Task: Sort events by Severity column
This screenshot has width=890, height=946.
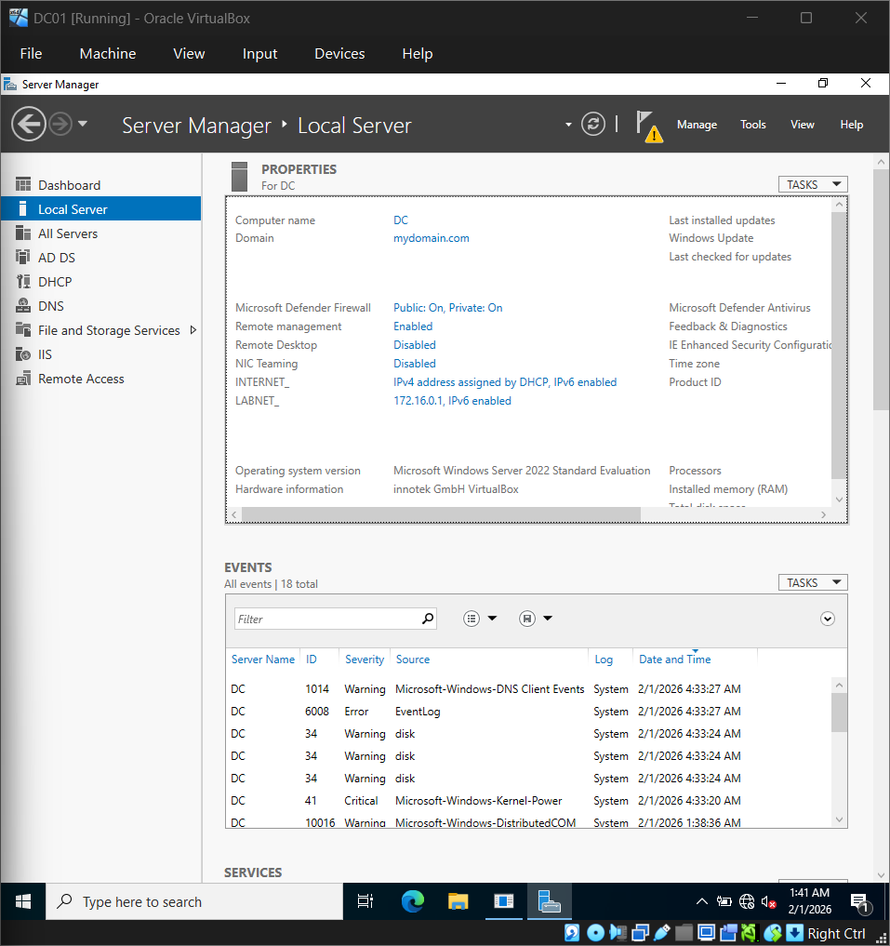Action: [x=365, y=660]
